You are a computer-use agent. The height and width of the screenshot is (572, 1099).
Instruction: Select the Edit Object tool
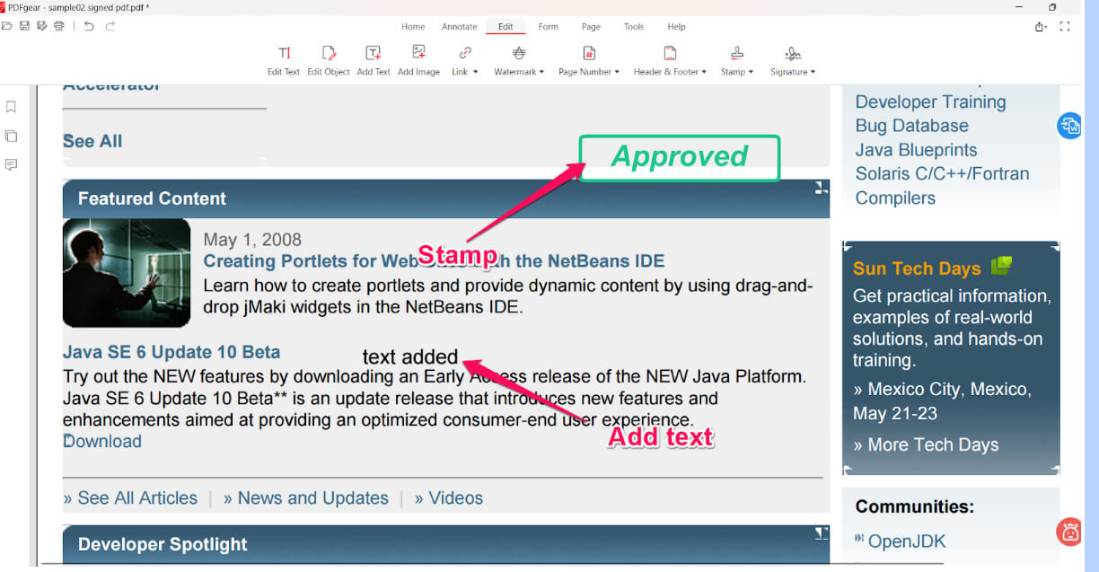click(329, 60)
